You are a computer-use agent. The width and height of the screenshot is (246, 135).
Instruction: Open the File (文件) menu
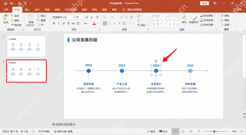pos(6,10)
